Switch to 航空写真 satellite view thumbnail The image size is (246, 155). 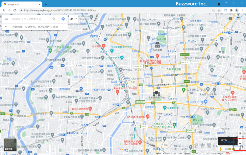pyautogui.click(x=10, y=145)
